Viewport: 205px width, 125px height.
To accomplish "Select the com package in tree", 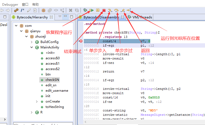I will pos(28,26).
